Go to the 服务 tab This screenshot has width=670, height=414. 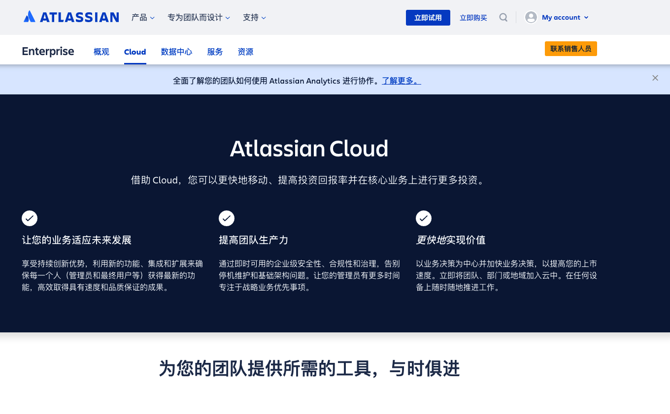point(215,52)
